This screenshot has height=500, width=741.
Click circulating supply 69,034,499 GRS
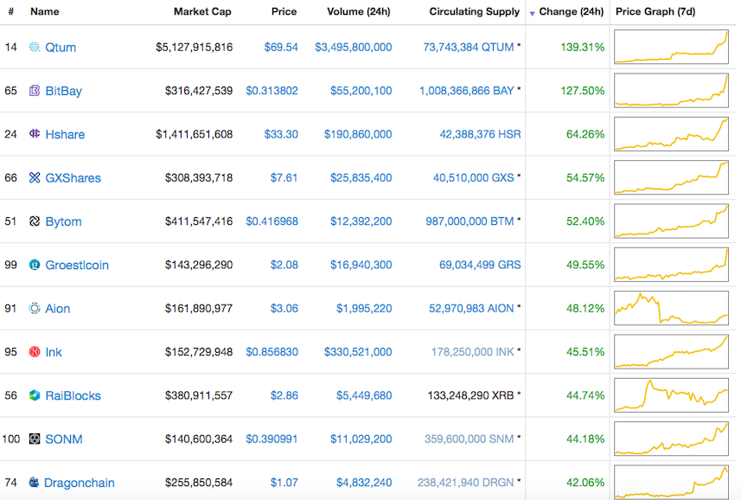pyautogui.click(x=480, y=265)
